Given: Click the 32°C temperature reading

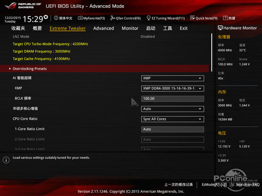Looking at the screenshot, I should coord(242,50).
